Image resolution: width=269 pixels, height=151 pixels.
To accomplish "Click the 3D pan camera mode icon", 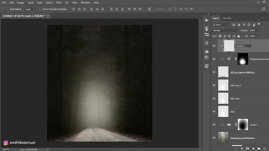I will pyautogui.click(x=181, y=9).
